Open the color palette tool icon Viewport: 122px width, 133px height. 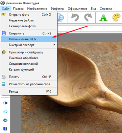(x=116, y=17)
